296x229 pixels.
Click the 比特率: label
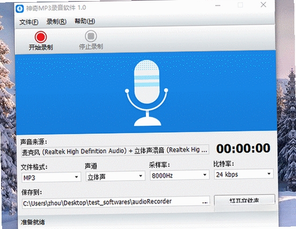tap(224, 164)
